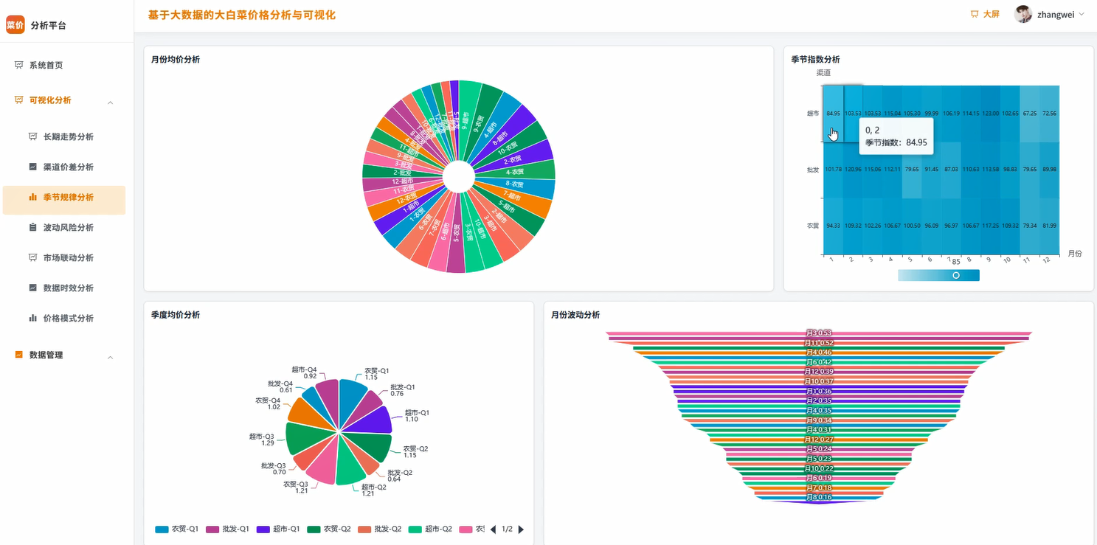Select the heatmap cell showing 123.00
1097x545 pixels.
[x=991, y=114]
